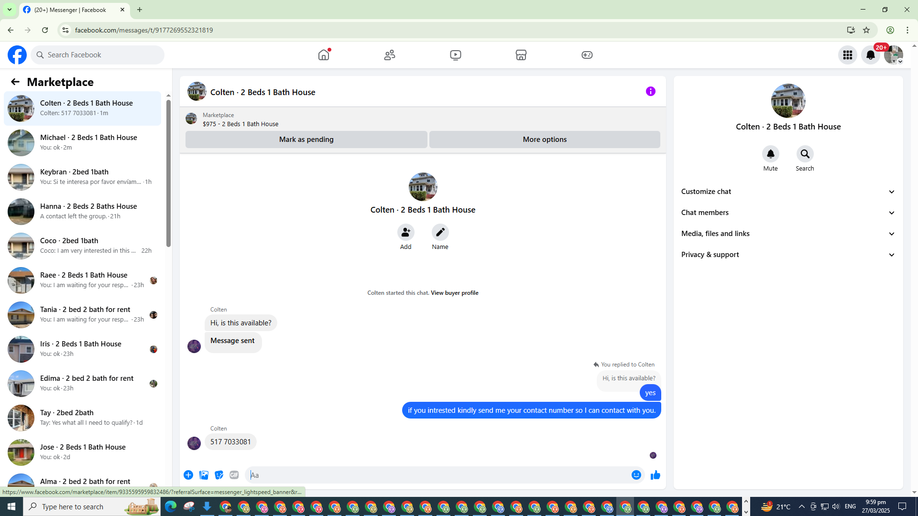The height and width of the screenshot is (516, 918).
Task: Click the browser address bar URL
Action: 144,30
